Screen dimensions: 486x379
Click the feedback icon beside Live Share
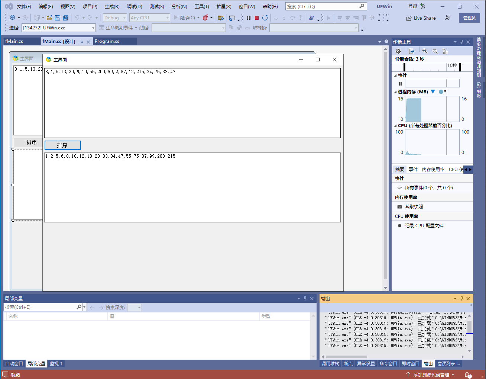click(x=448, y=18)
